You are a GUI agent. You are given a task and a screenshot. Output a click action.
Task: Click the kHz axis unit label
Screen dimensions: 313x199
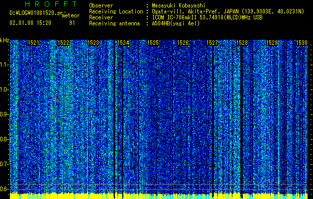coord(4,41)
